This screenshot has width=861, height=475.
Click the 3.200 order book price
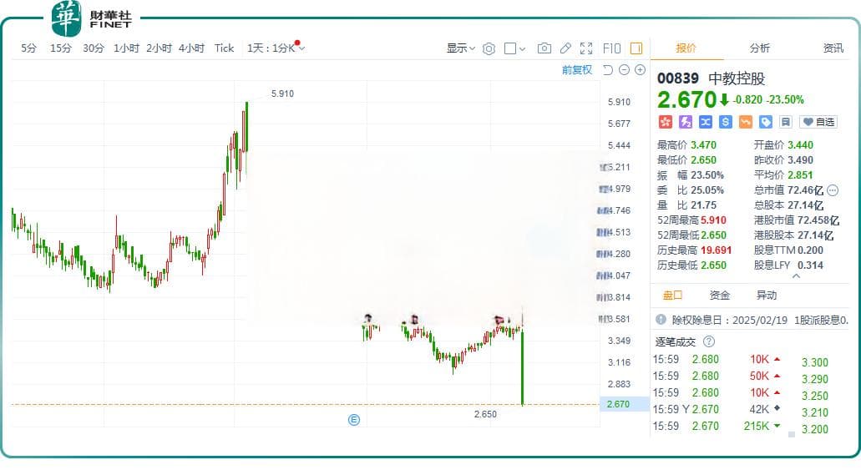[814, 429]
